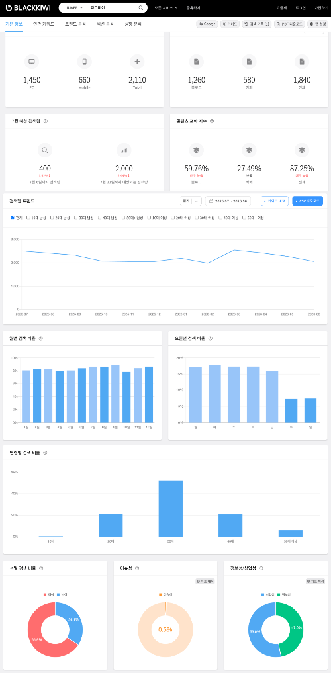
Task: Click the keyword search input field
Action: tap(114, 8)
